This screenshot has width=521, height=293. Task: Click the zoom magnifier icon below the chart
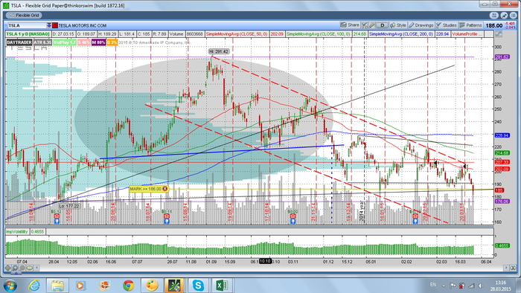[16, 268]
